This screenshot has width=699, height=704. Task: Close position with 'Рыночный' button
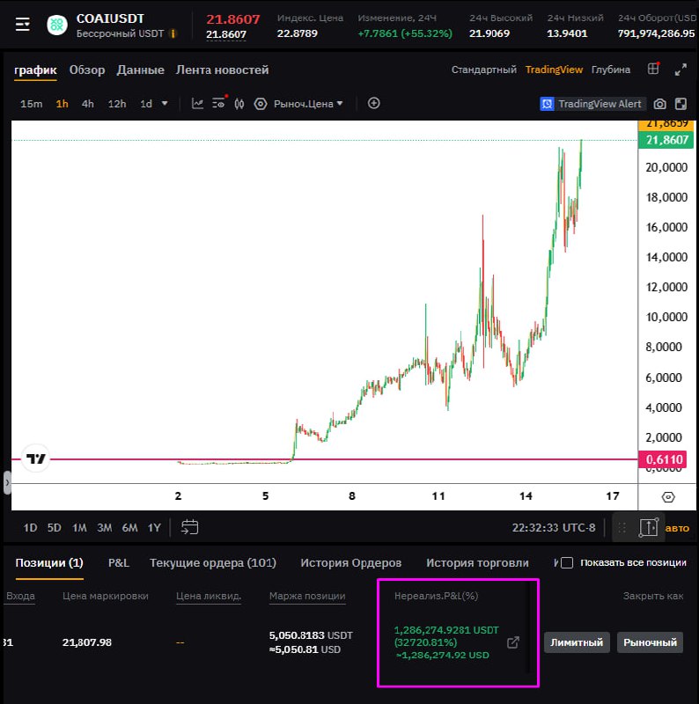pyautogui.click(x=650, y=642)
